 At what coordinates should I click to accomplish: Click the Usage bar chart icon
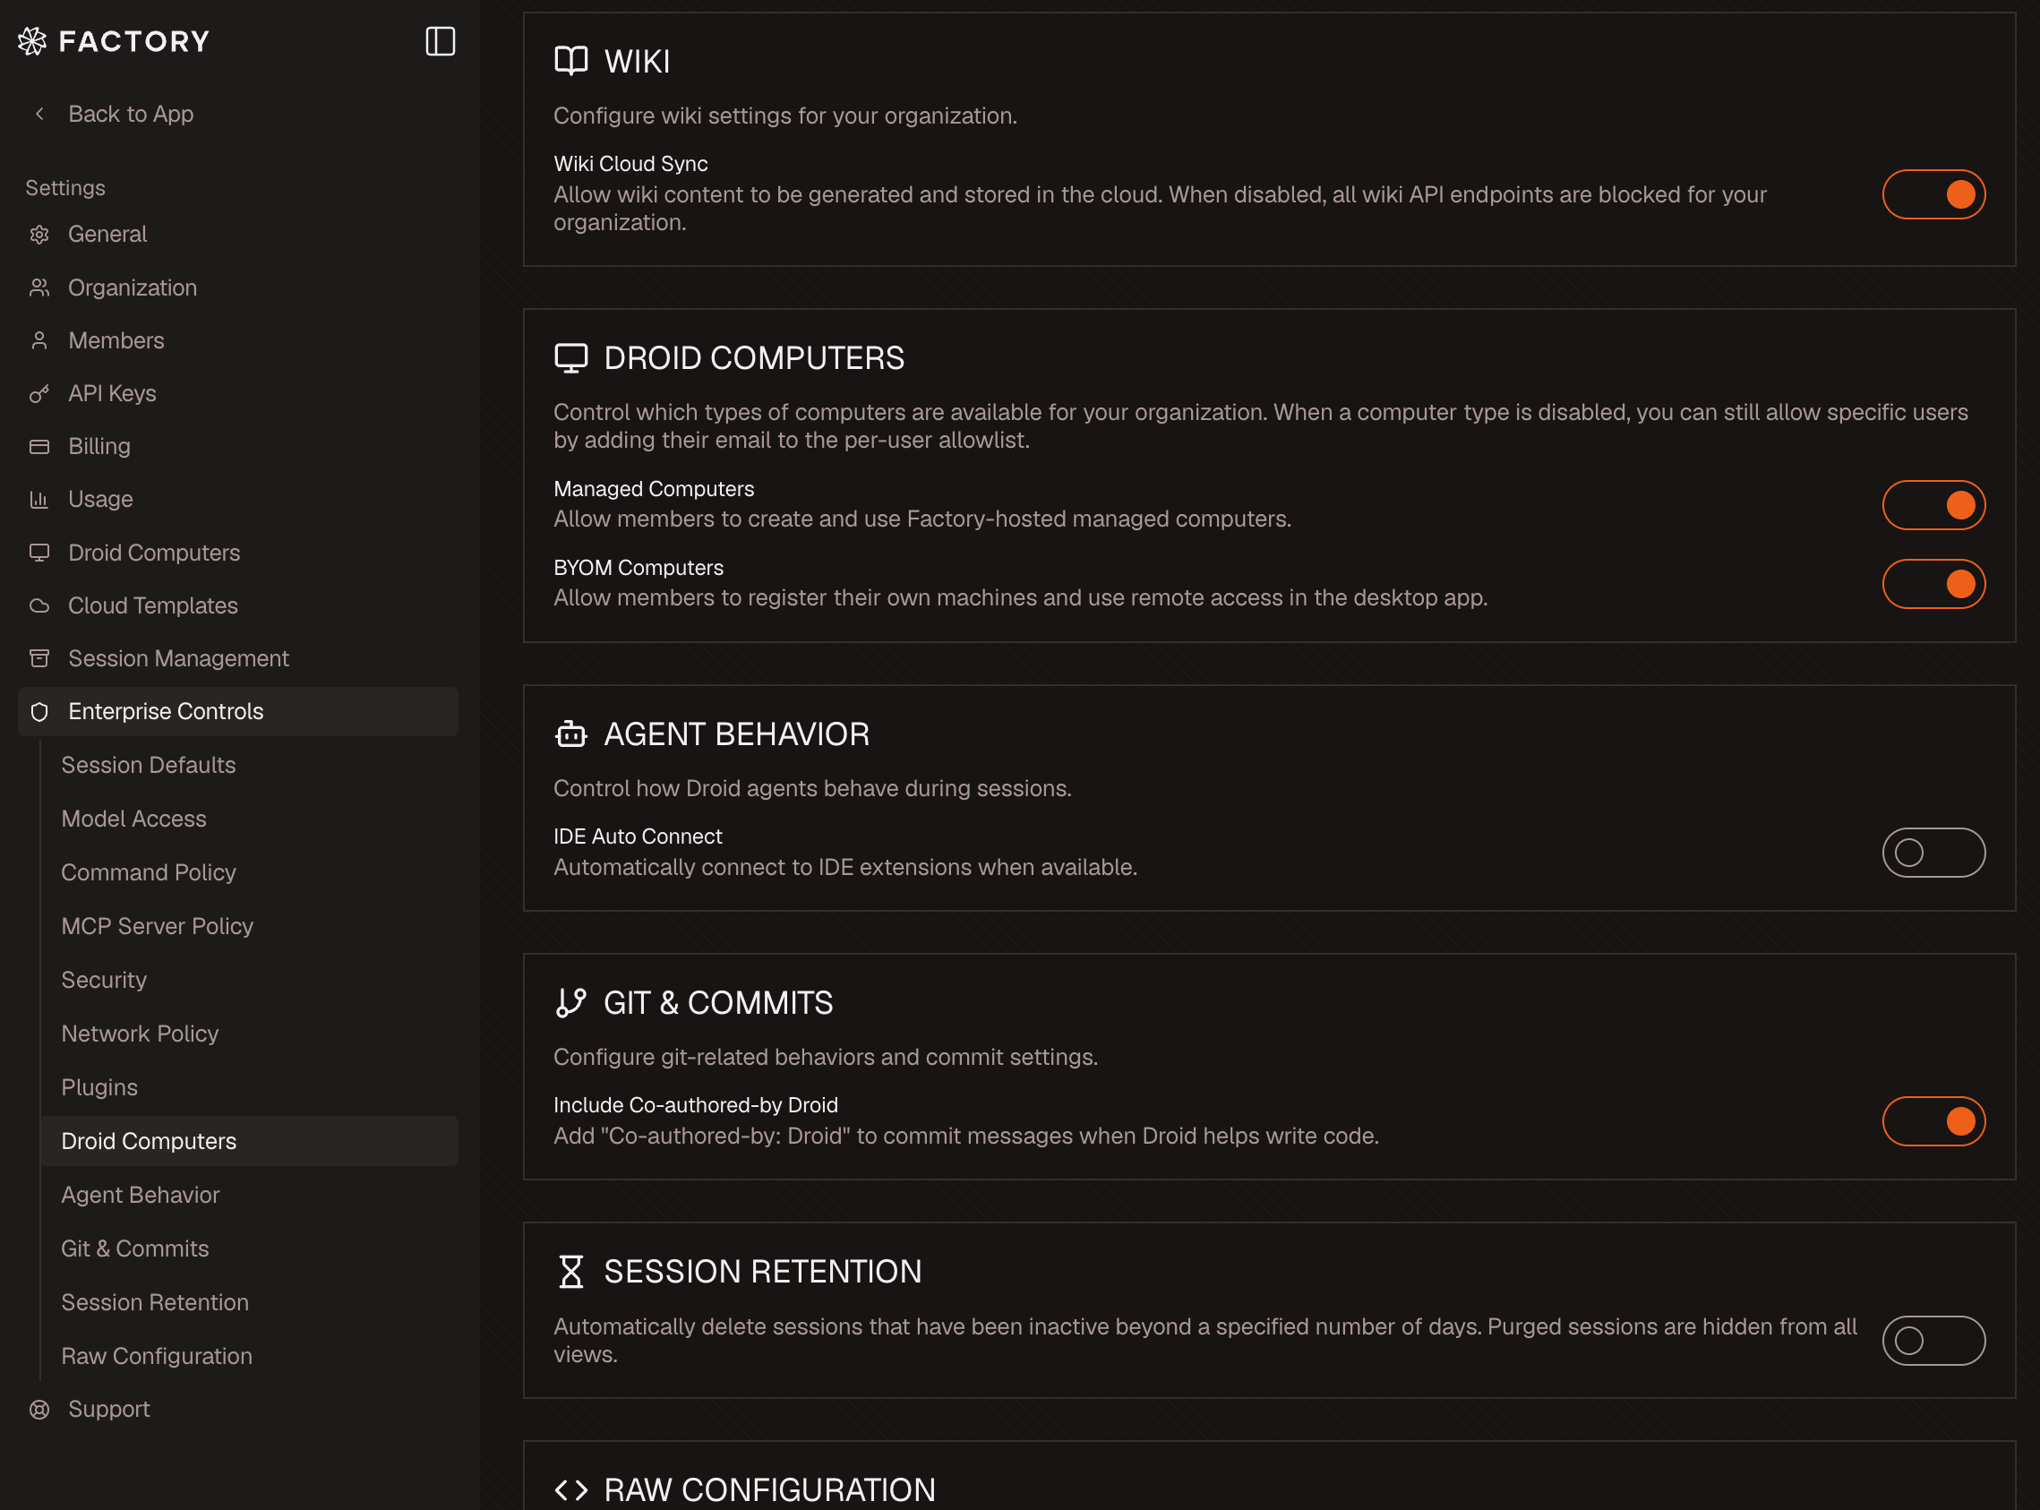pos(39,499)
